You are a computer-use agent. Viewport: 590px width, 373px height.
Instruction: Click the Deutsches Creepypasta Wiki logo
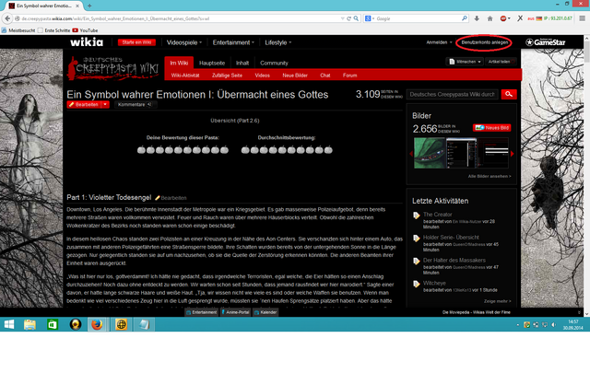click(x=112, y=68)
